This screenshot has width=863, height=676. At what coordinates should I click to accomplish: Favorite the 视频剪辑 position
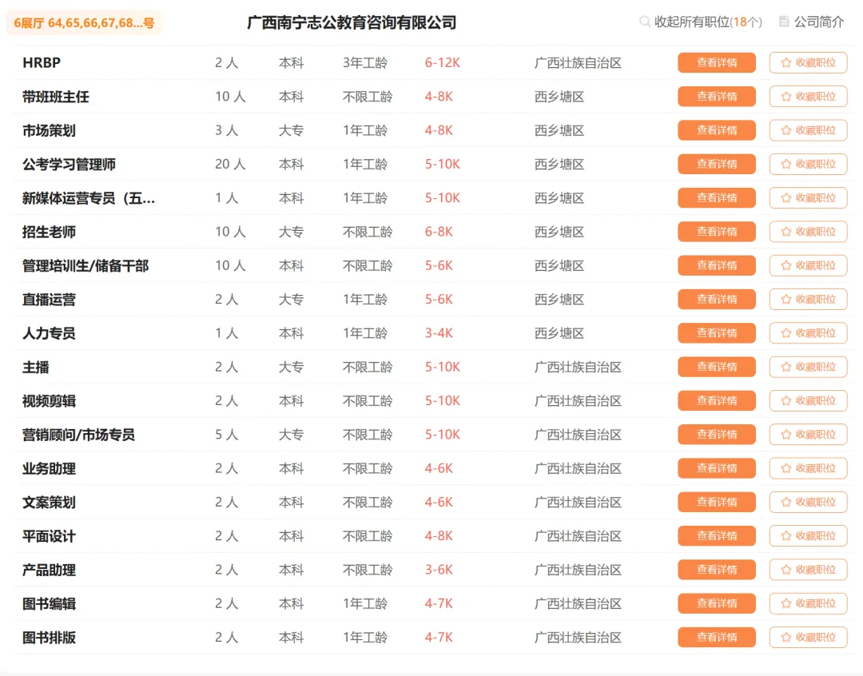(x=808, y=401)
